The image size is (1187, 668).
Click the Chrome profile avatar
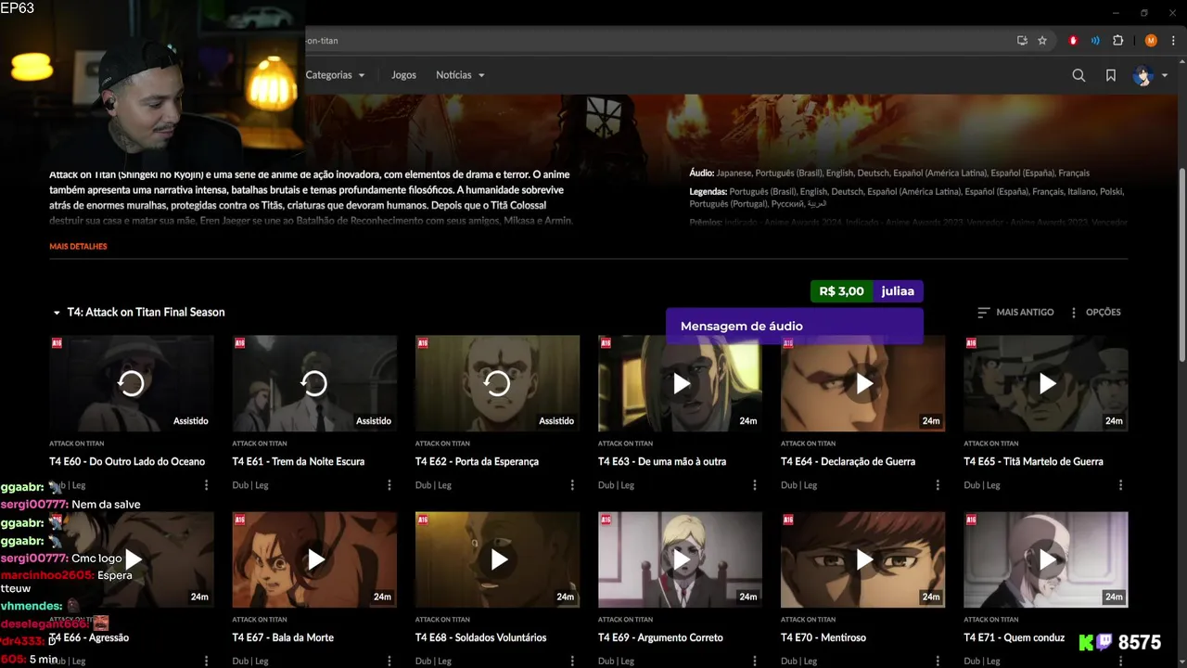coord(1151,41)
